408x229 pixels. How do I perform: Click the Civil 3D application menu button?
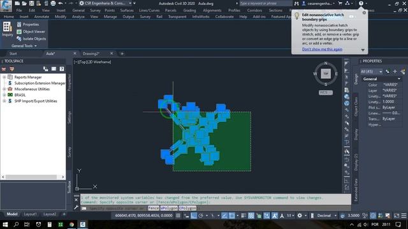pos(6,6)
